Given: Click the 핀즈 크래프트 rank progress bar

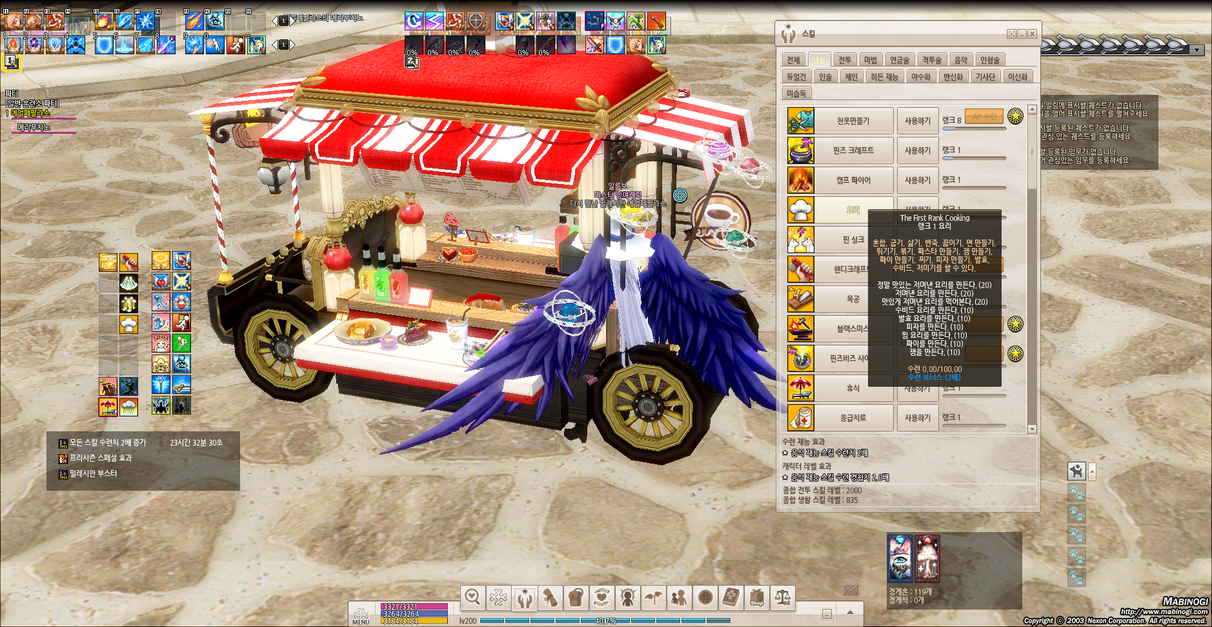Looking at the screenshot, I should coord(974,158).
